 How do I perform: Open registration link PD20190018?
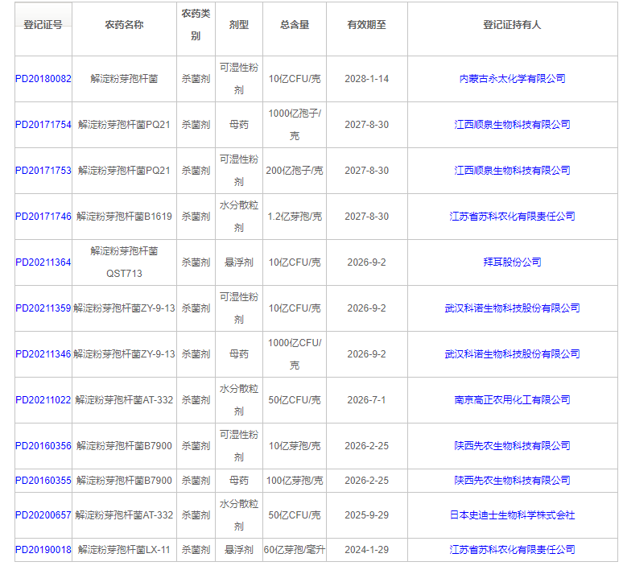point(43,550)
